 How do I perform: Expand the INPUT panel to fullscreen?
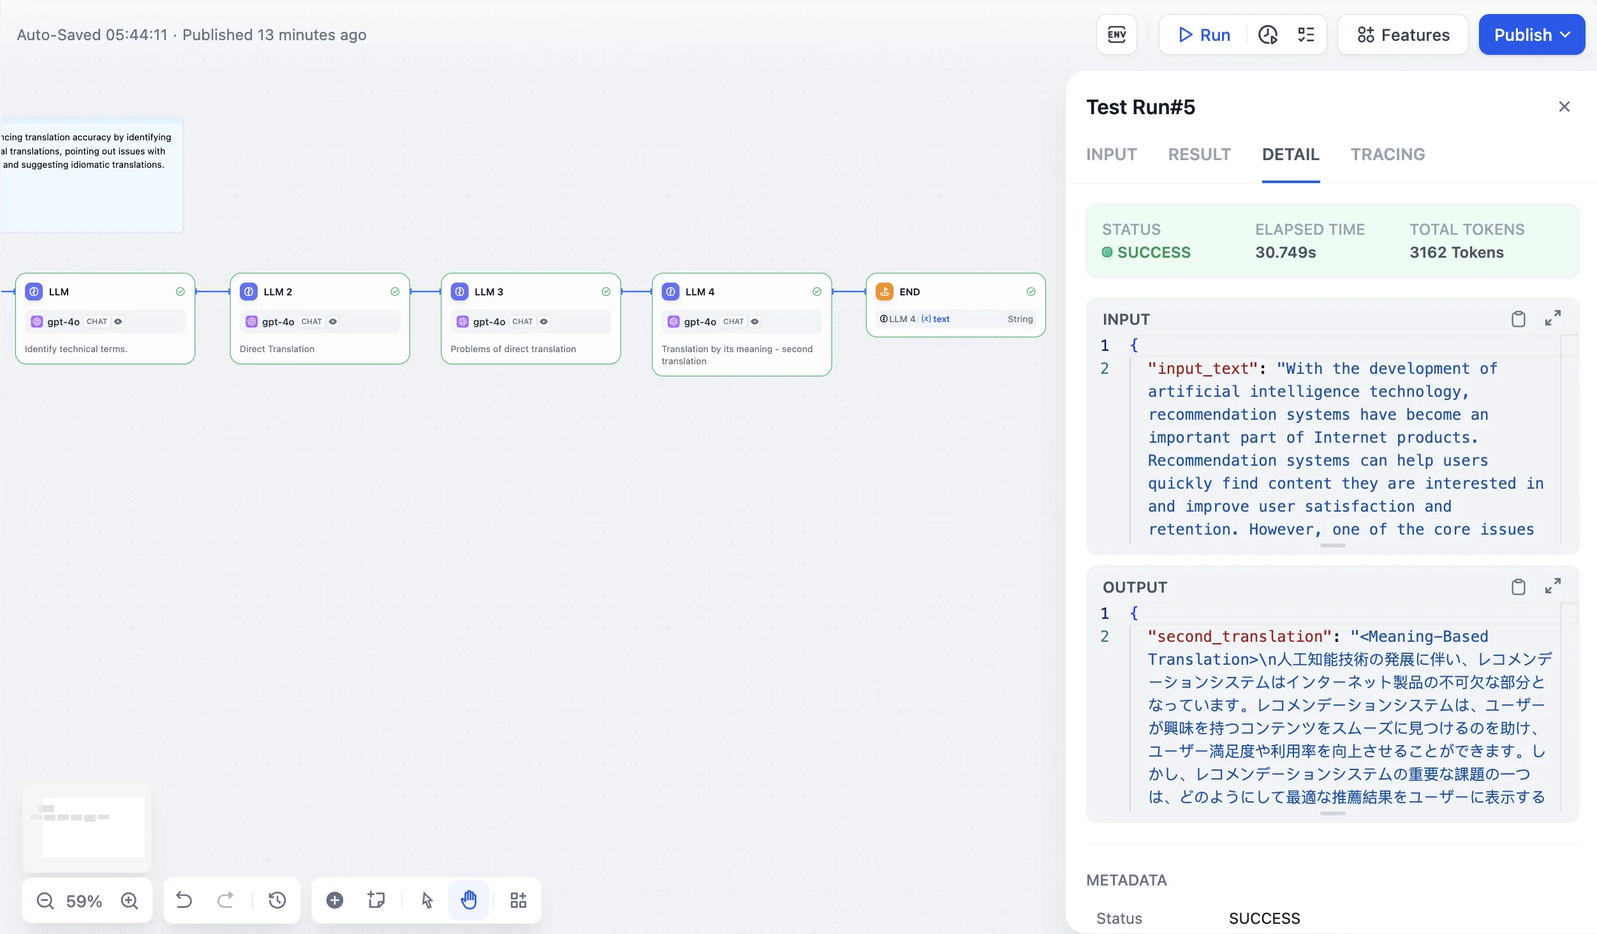1552,318
